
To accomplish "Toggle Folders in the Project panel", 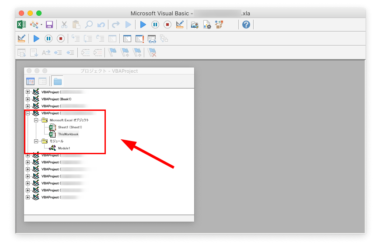I will pos(58,81).
